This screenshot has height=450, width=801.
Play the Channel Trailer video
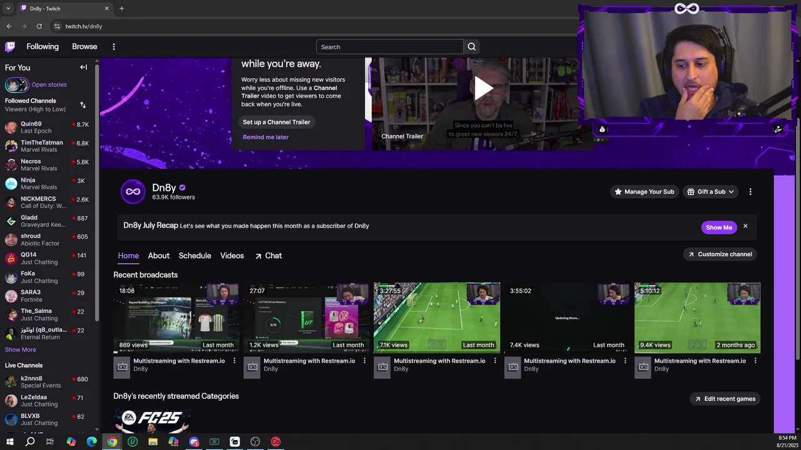click(482, 88)
